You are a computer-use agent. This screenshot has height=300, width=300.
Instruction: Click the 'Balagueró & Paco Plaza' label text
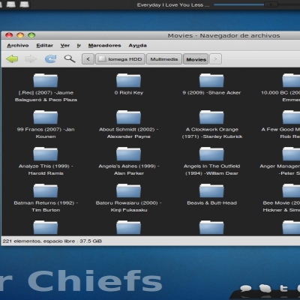tap(46, 100)
